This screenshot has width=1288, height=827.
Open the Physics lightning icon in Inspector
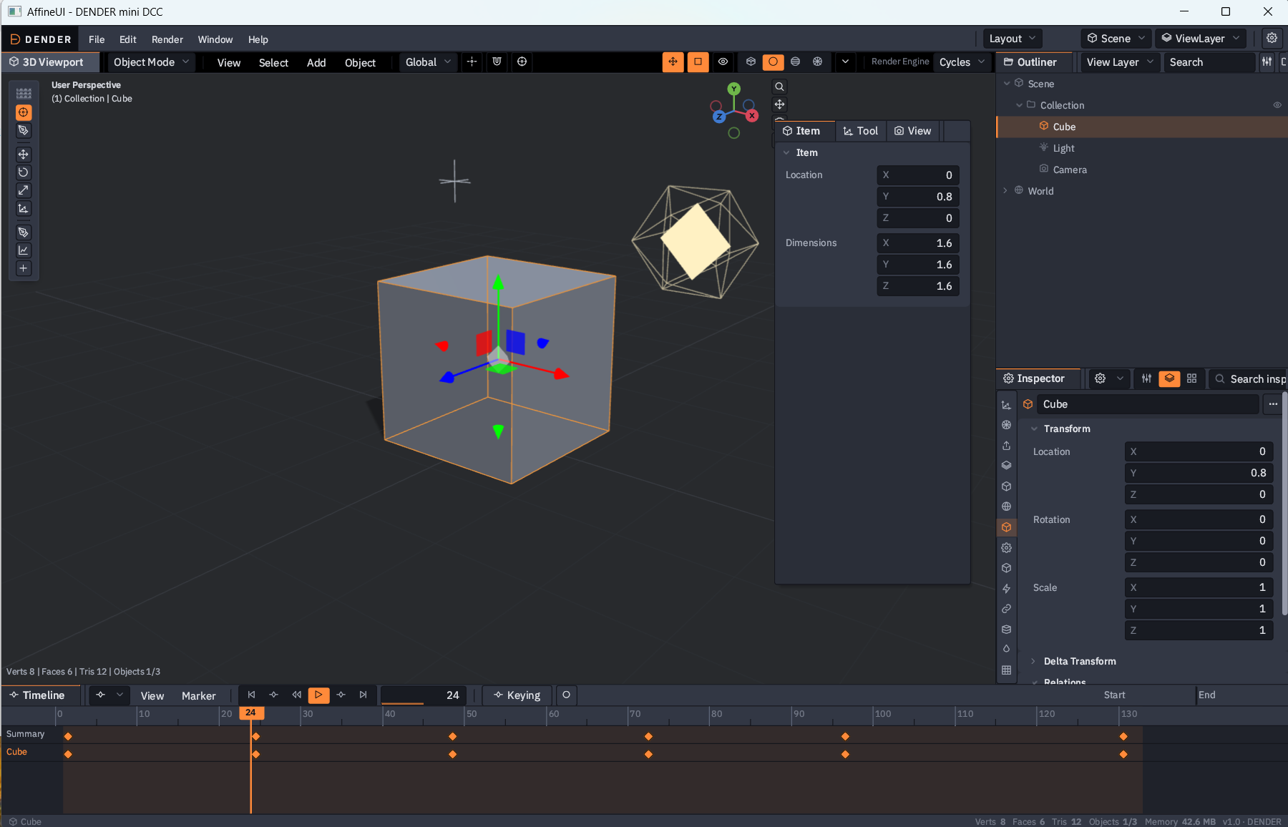tap(1006, 588)
